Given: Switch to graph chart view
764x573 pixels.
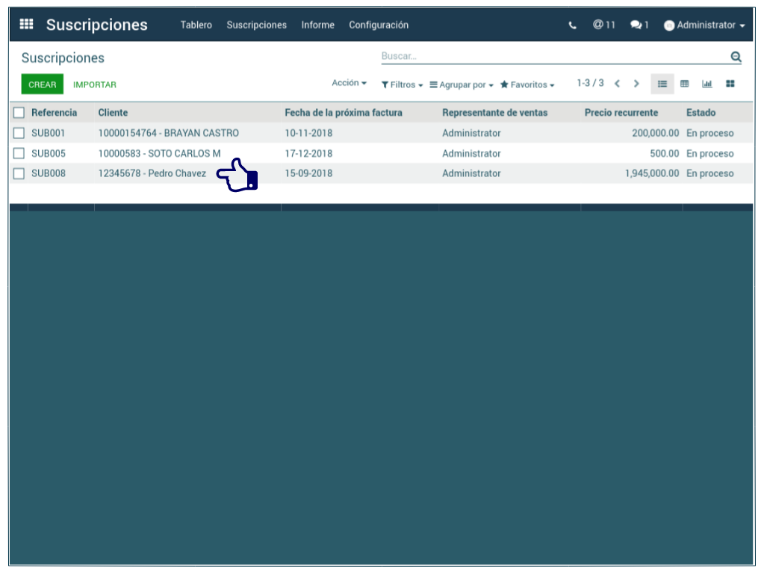Looking at the screenshot, I should pyautogui.click(x=707, y=84).
